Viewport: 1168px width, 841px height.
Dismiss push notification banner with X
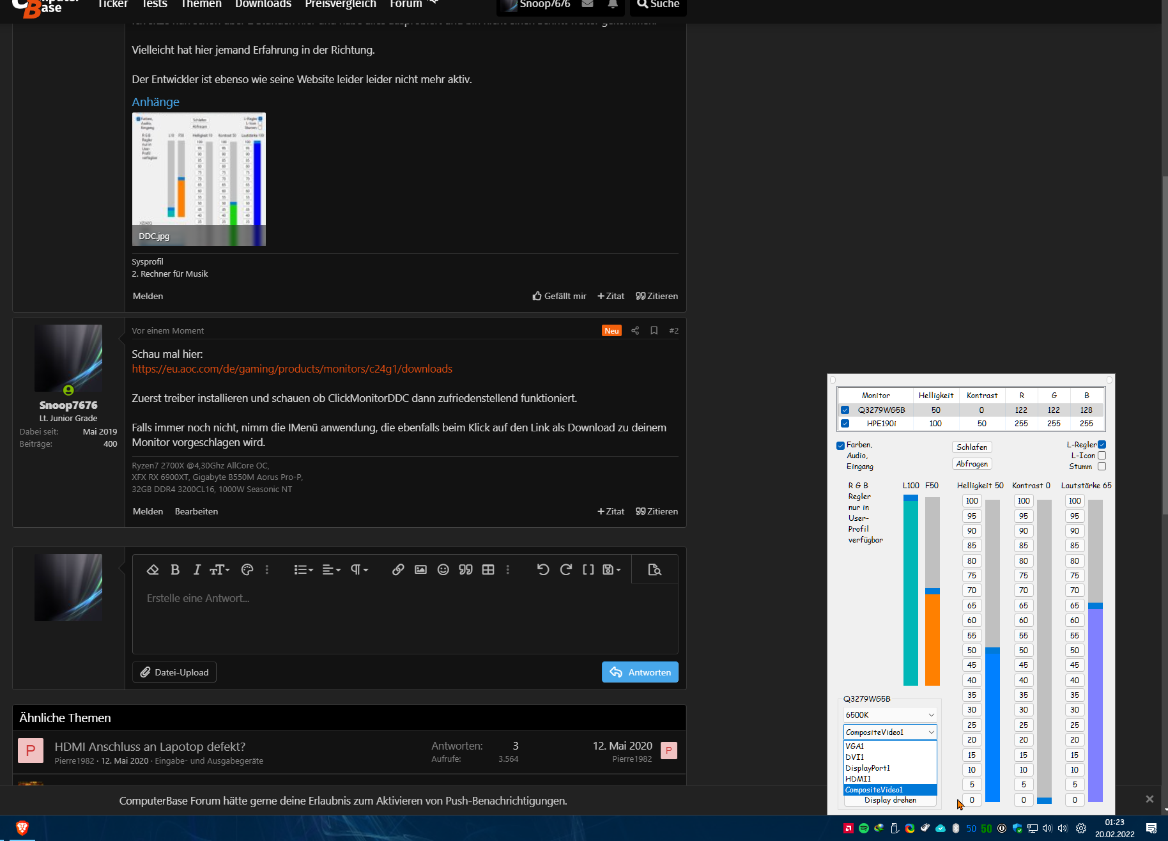coord(1149,799)
